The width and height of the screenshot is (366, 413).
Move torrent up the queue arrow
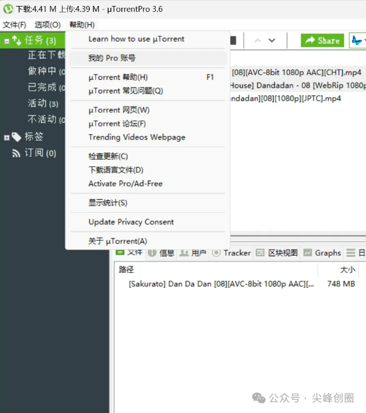tap(258, 41)
